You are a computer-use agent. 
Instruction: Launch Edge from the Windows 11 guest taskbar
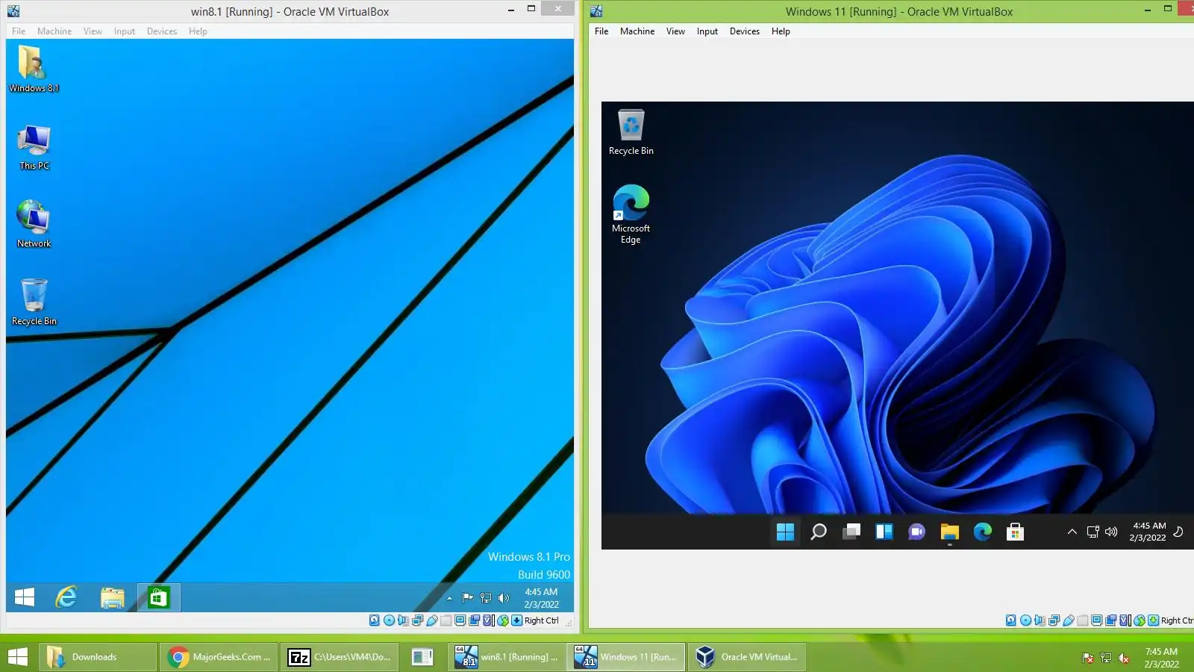click(982, 532)
